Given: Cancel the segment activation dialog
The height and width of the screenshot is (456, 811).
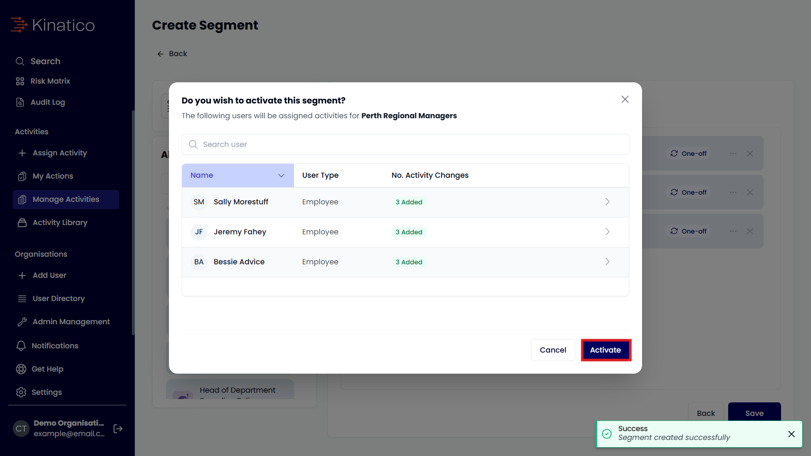Looking at the screenshot, I should tap(553, 350).
